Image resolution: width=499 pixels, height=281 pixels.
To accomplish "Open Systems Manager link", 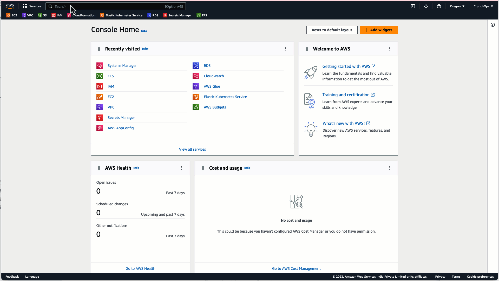I will click(x=122, y=66).
